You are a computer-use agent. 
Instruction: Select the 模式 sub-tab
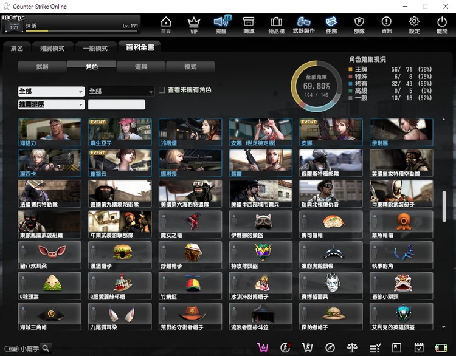190,67
